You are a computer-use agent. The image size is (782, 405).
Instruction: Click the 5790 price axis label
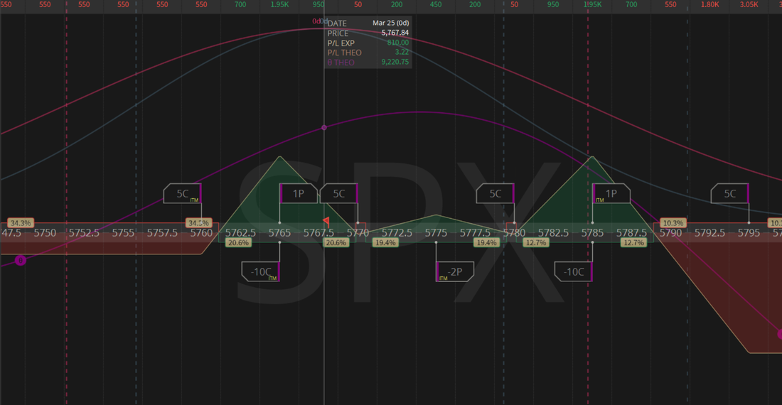671,232
